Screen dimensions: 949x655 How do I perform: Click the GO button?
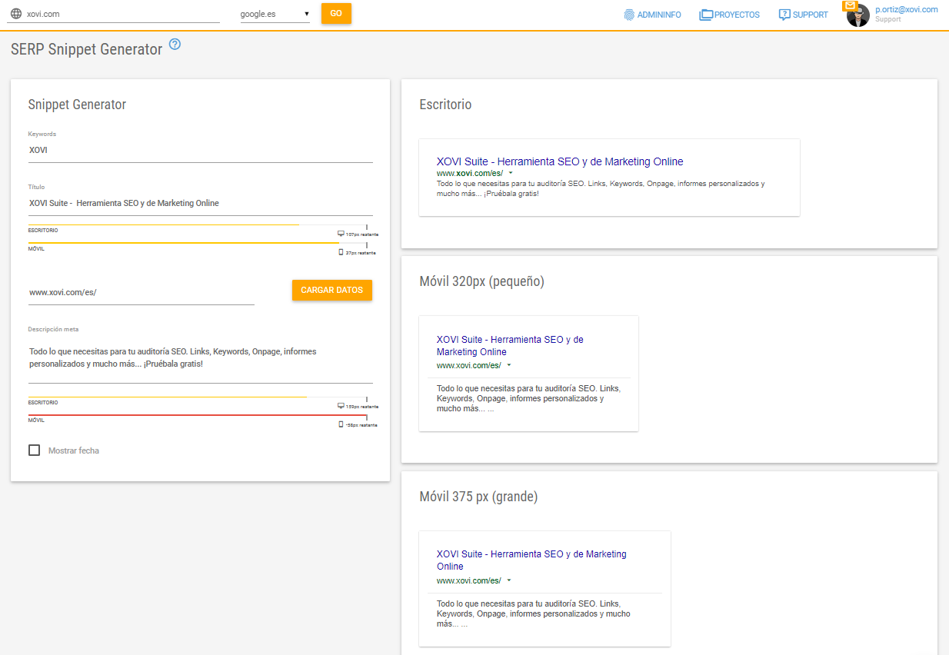point(336,13)
